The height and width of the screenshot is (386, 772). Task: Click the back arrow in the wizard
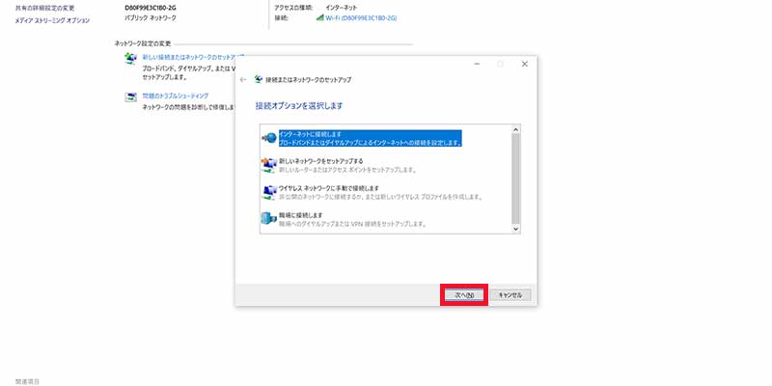pos(243,79)
